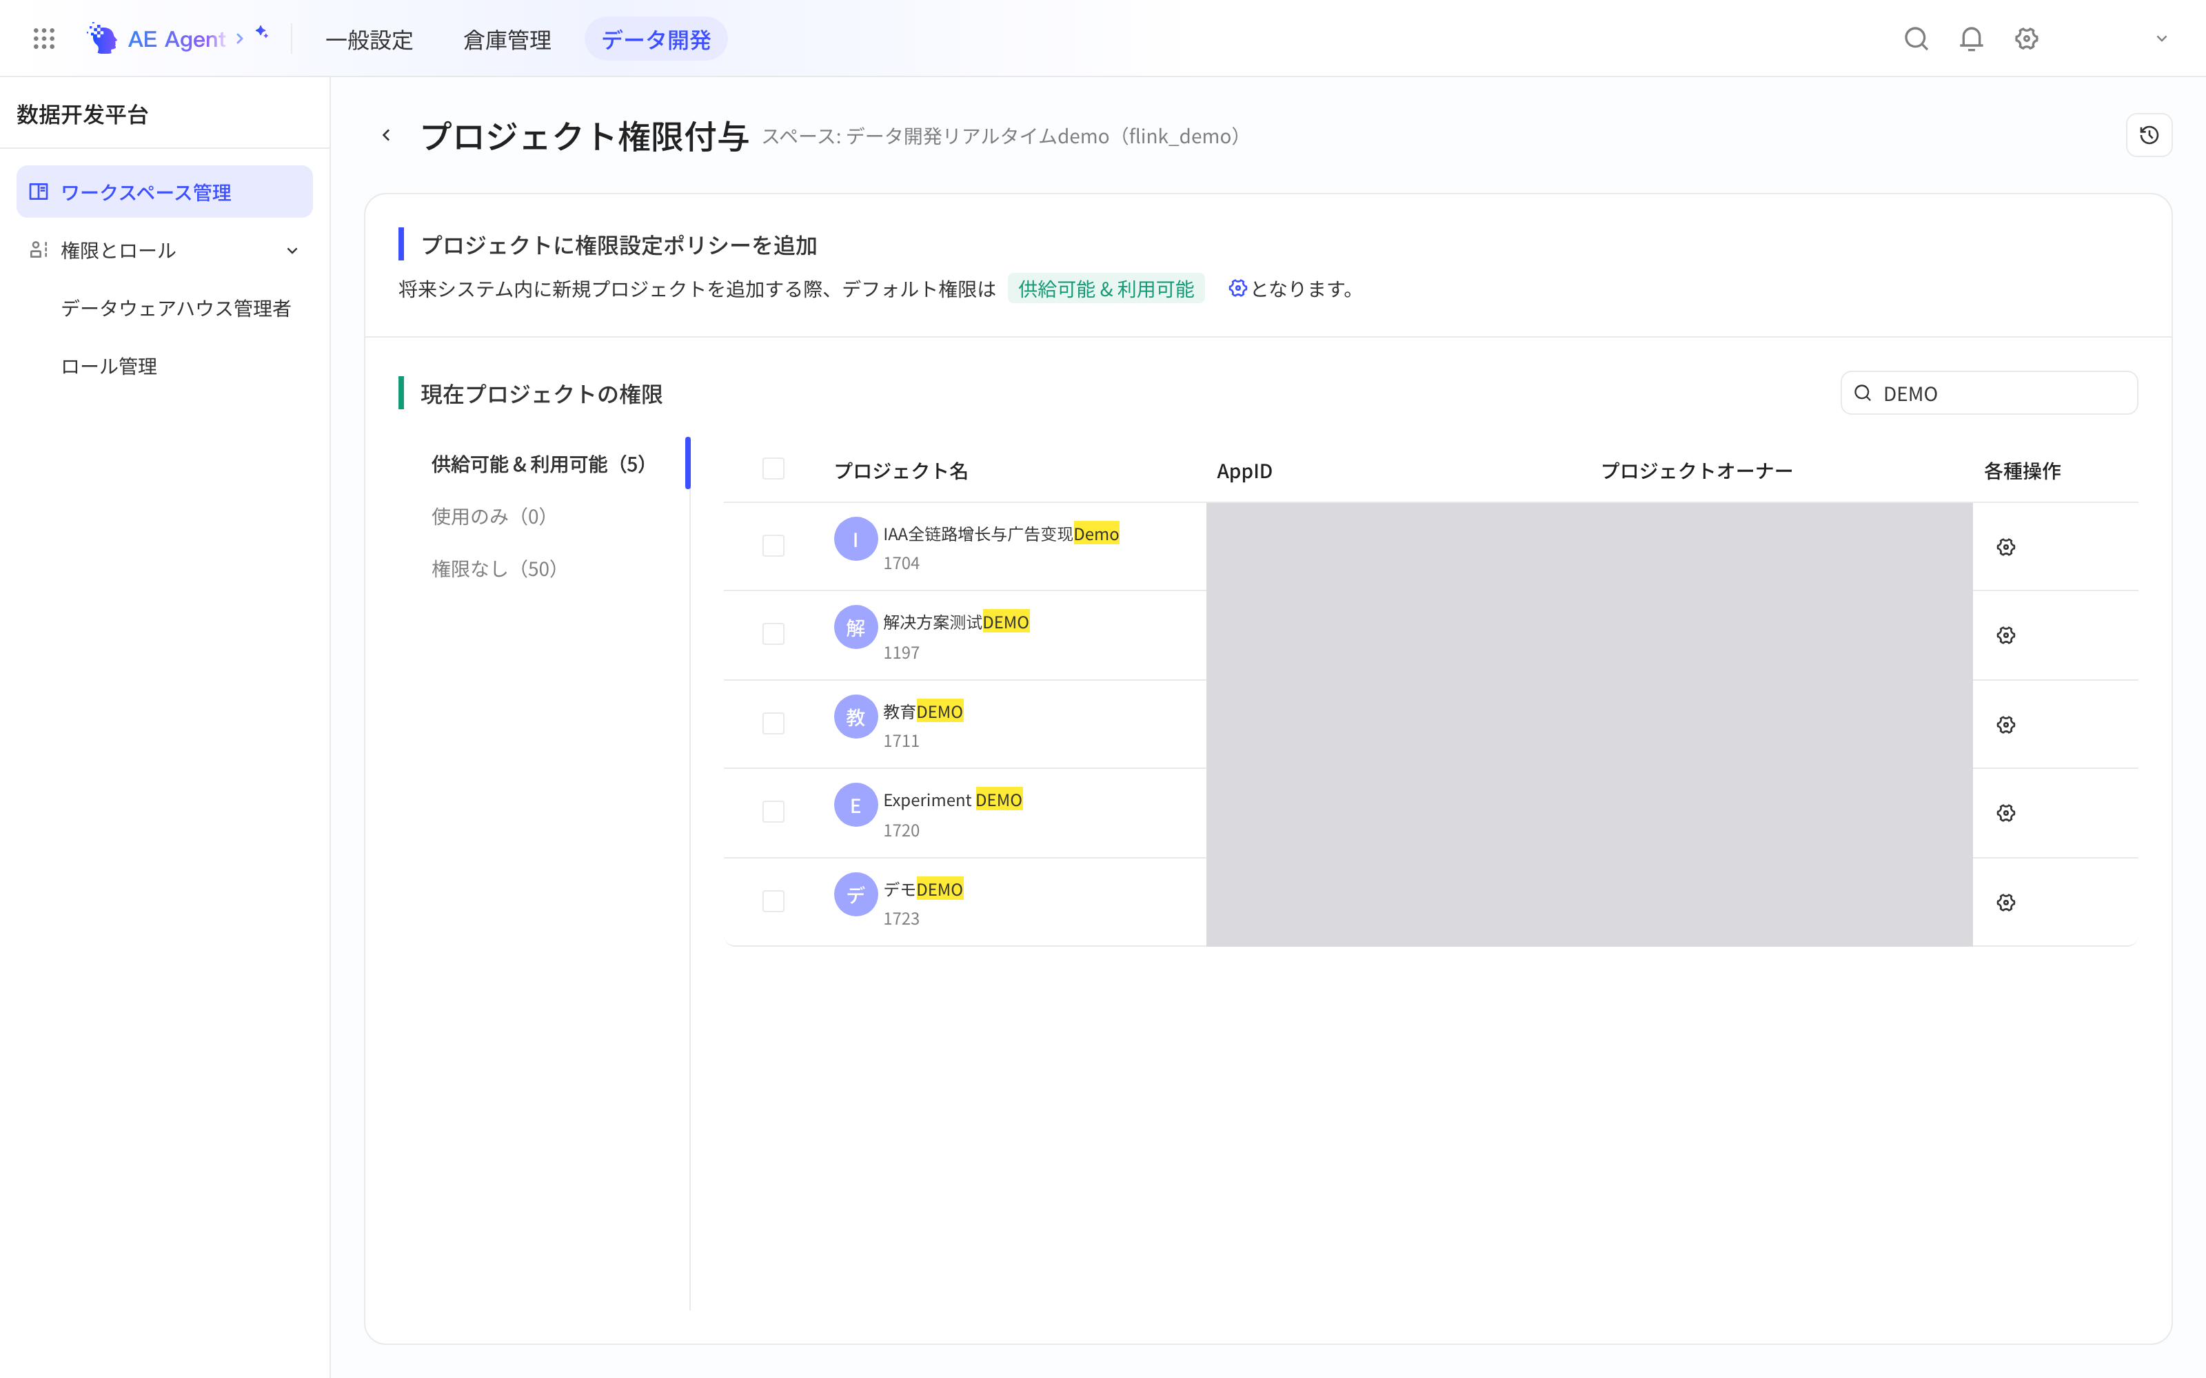Click the デモDEMO project avatar
2206x1378 pixels.
(855, 894)
